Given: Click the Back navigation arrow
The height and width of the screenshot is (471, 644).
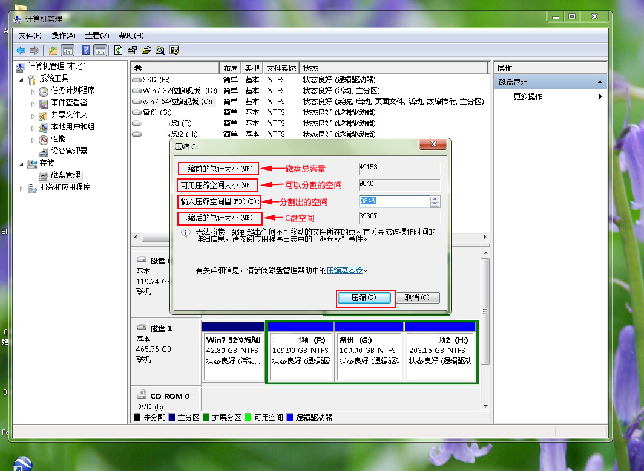Looking at the screenshot, I should (x=20, y=50).
